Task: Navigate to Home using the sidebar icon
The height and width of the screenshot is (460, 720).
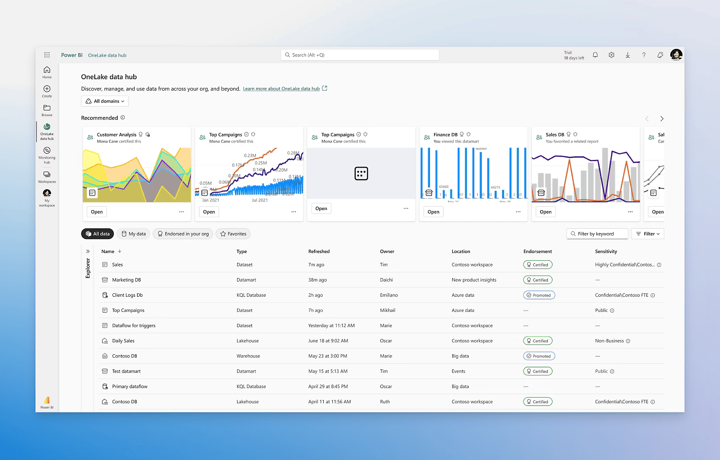Action: pos(47,71)
